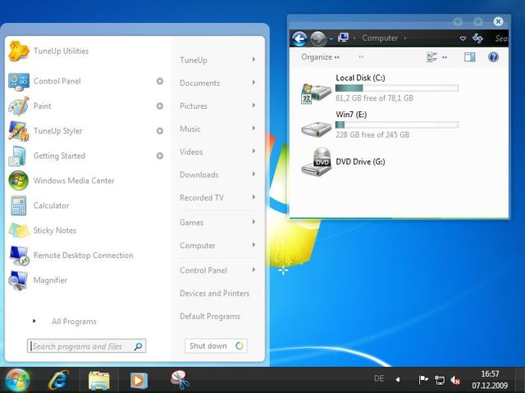Expand Documents submenu

point(253,83)
